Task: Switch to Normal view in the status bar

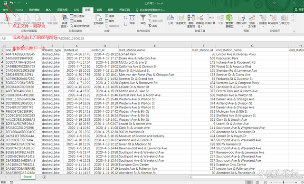Action: click(x=249, y=182)
